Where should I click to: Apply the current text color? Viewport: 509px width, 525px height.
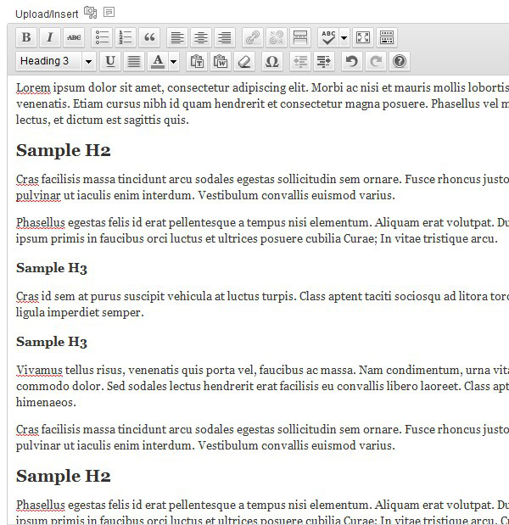(x=158, y=61)
